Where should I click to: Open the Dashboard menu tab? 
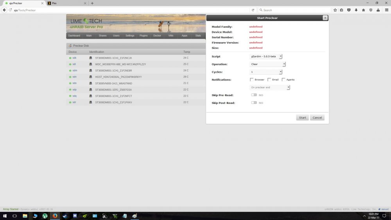pyautogui.click(x=74, y=36)
